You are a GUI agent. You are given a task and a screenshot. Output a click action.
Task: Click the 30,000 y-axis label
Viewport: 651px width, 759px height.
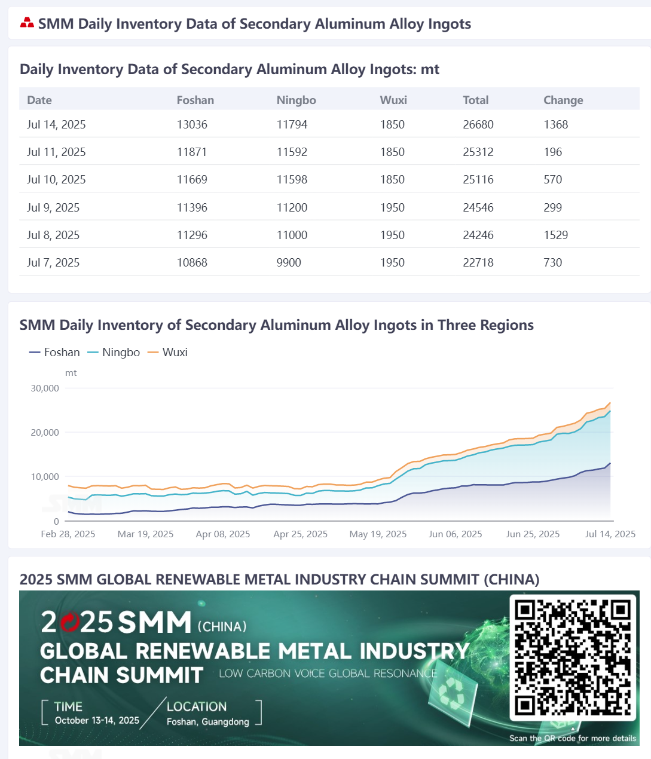pyautogui.click(x=45, y=388)
